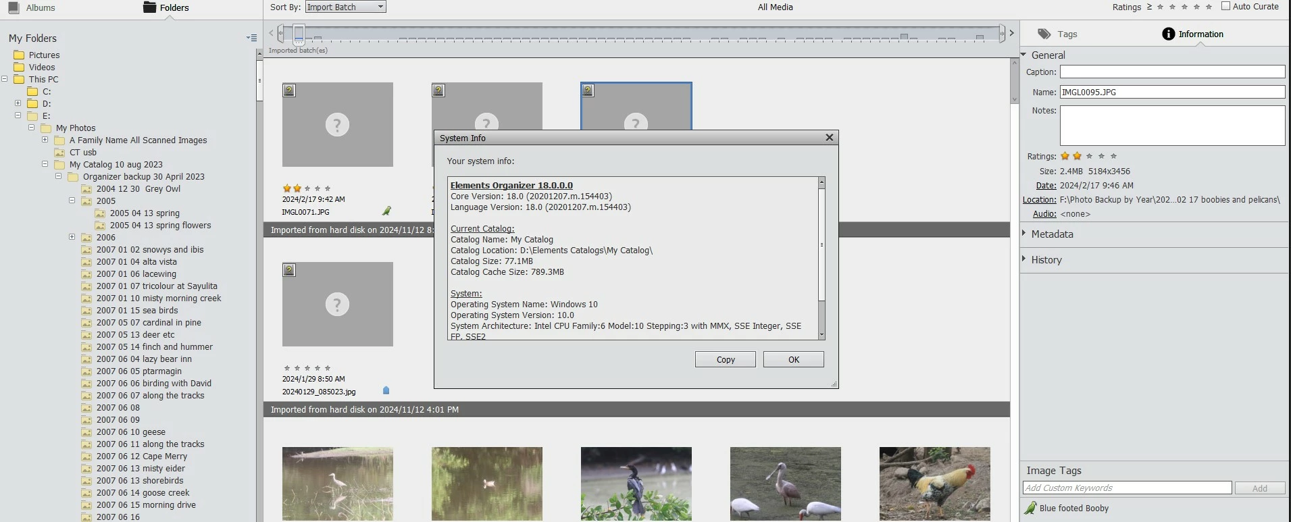Switch to the Folders tab
This screenshot has height=522, width=1291.
pyautogui.click(x=166, y=7)
